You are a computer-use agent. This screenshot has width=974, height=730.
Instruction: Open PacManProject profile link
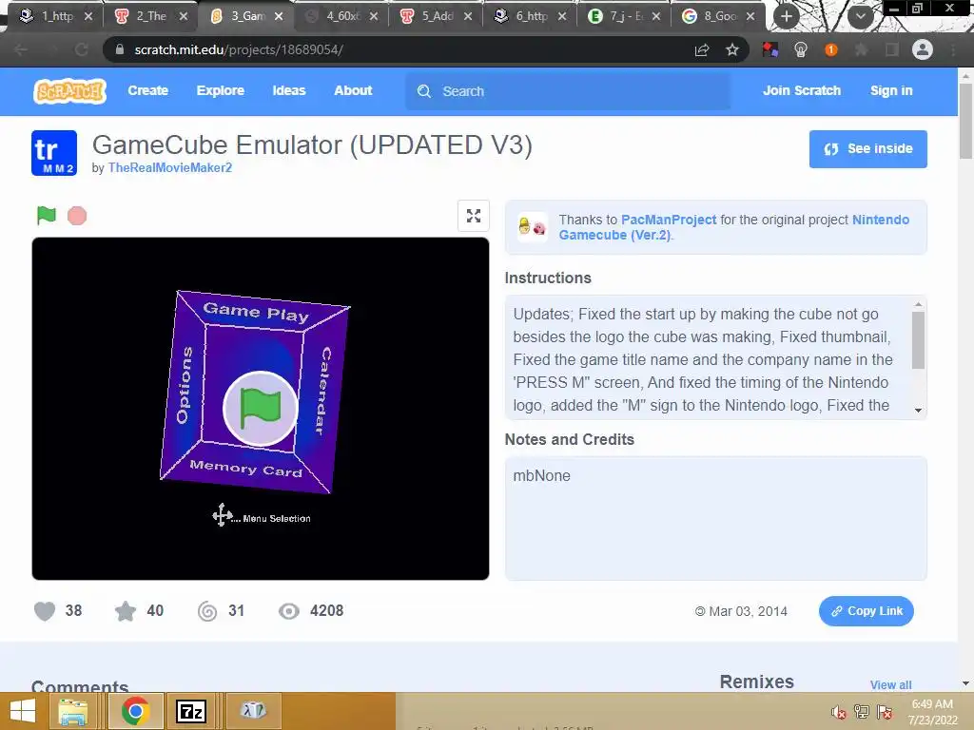tap(669, 220)
